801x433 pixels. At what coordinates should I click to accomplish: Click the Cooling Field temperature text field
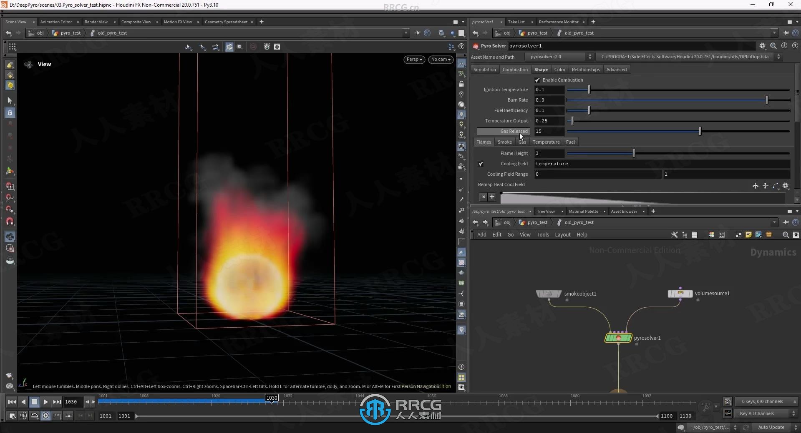[662, 164]
